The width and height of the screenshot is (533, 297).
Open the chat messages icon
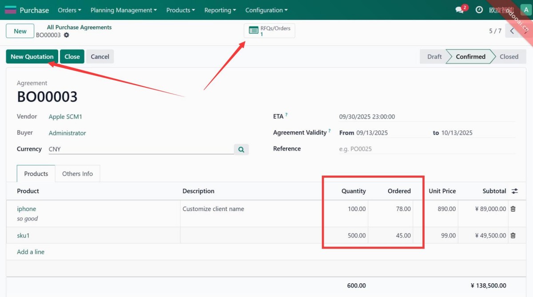click(x=460, y=10)
